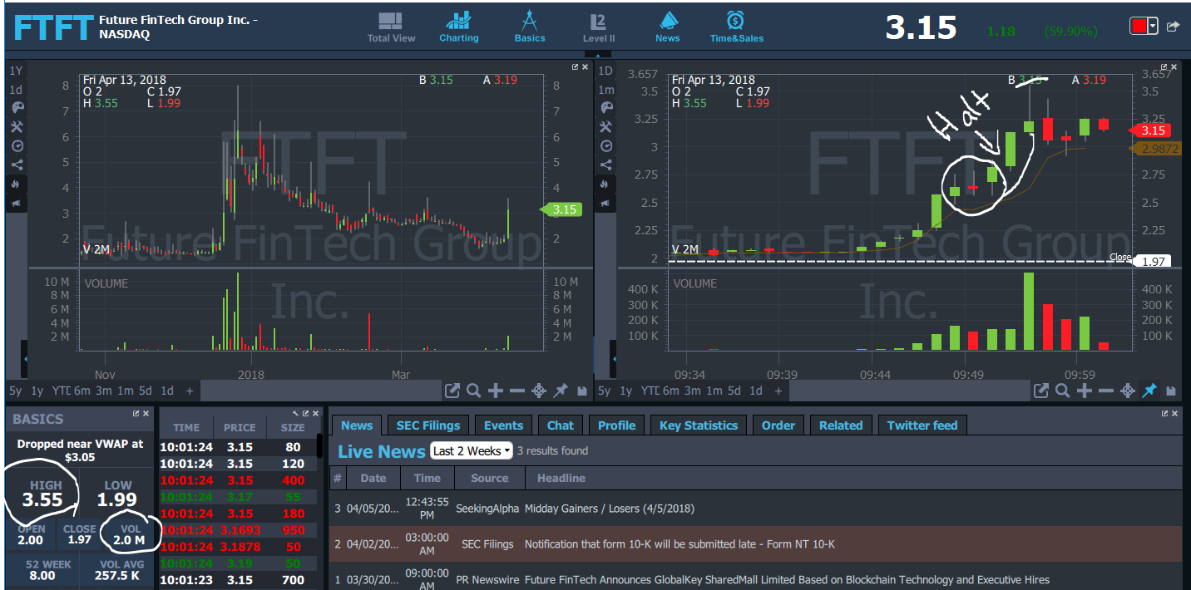Save left chart with floppy icon

[x=582, y=391]
